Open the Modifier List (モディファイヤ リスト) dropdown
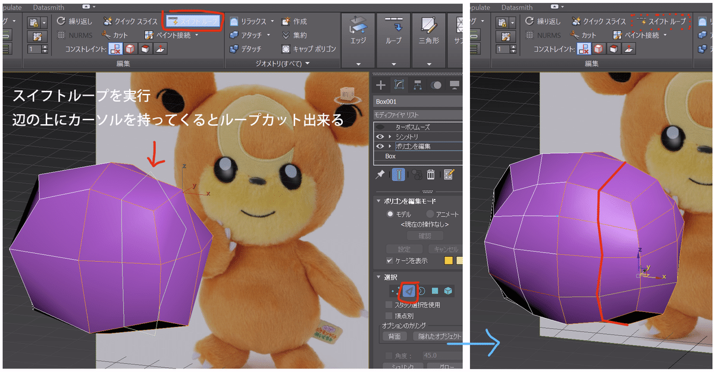Image resolution: width=714 pixels, height=372 pixels. [x=418, y=114]
